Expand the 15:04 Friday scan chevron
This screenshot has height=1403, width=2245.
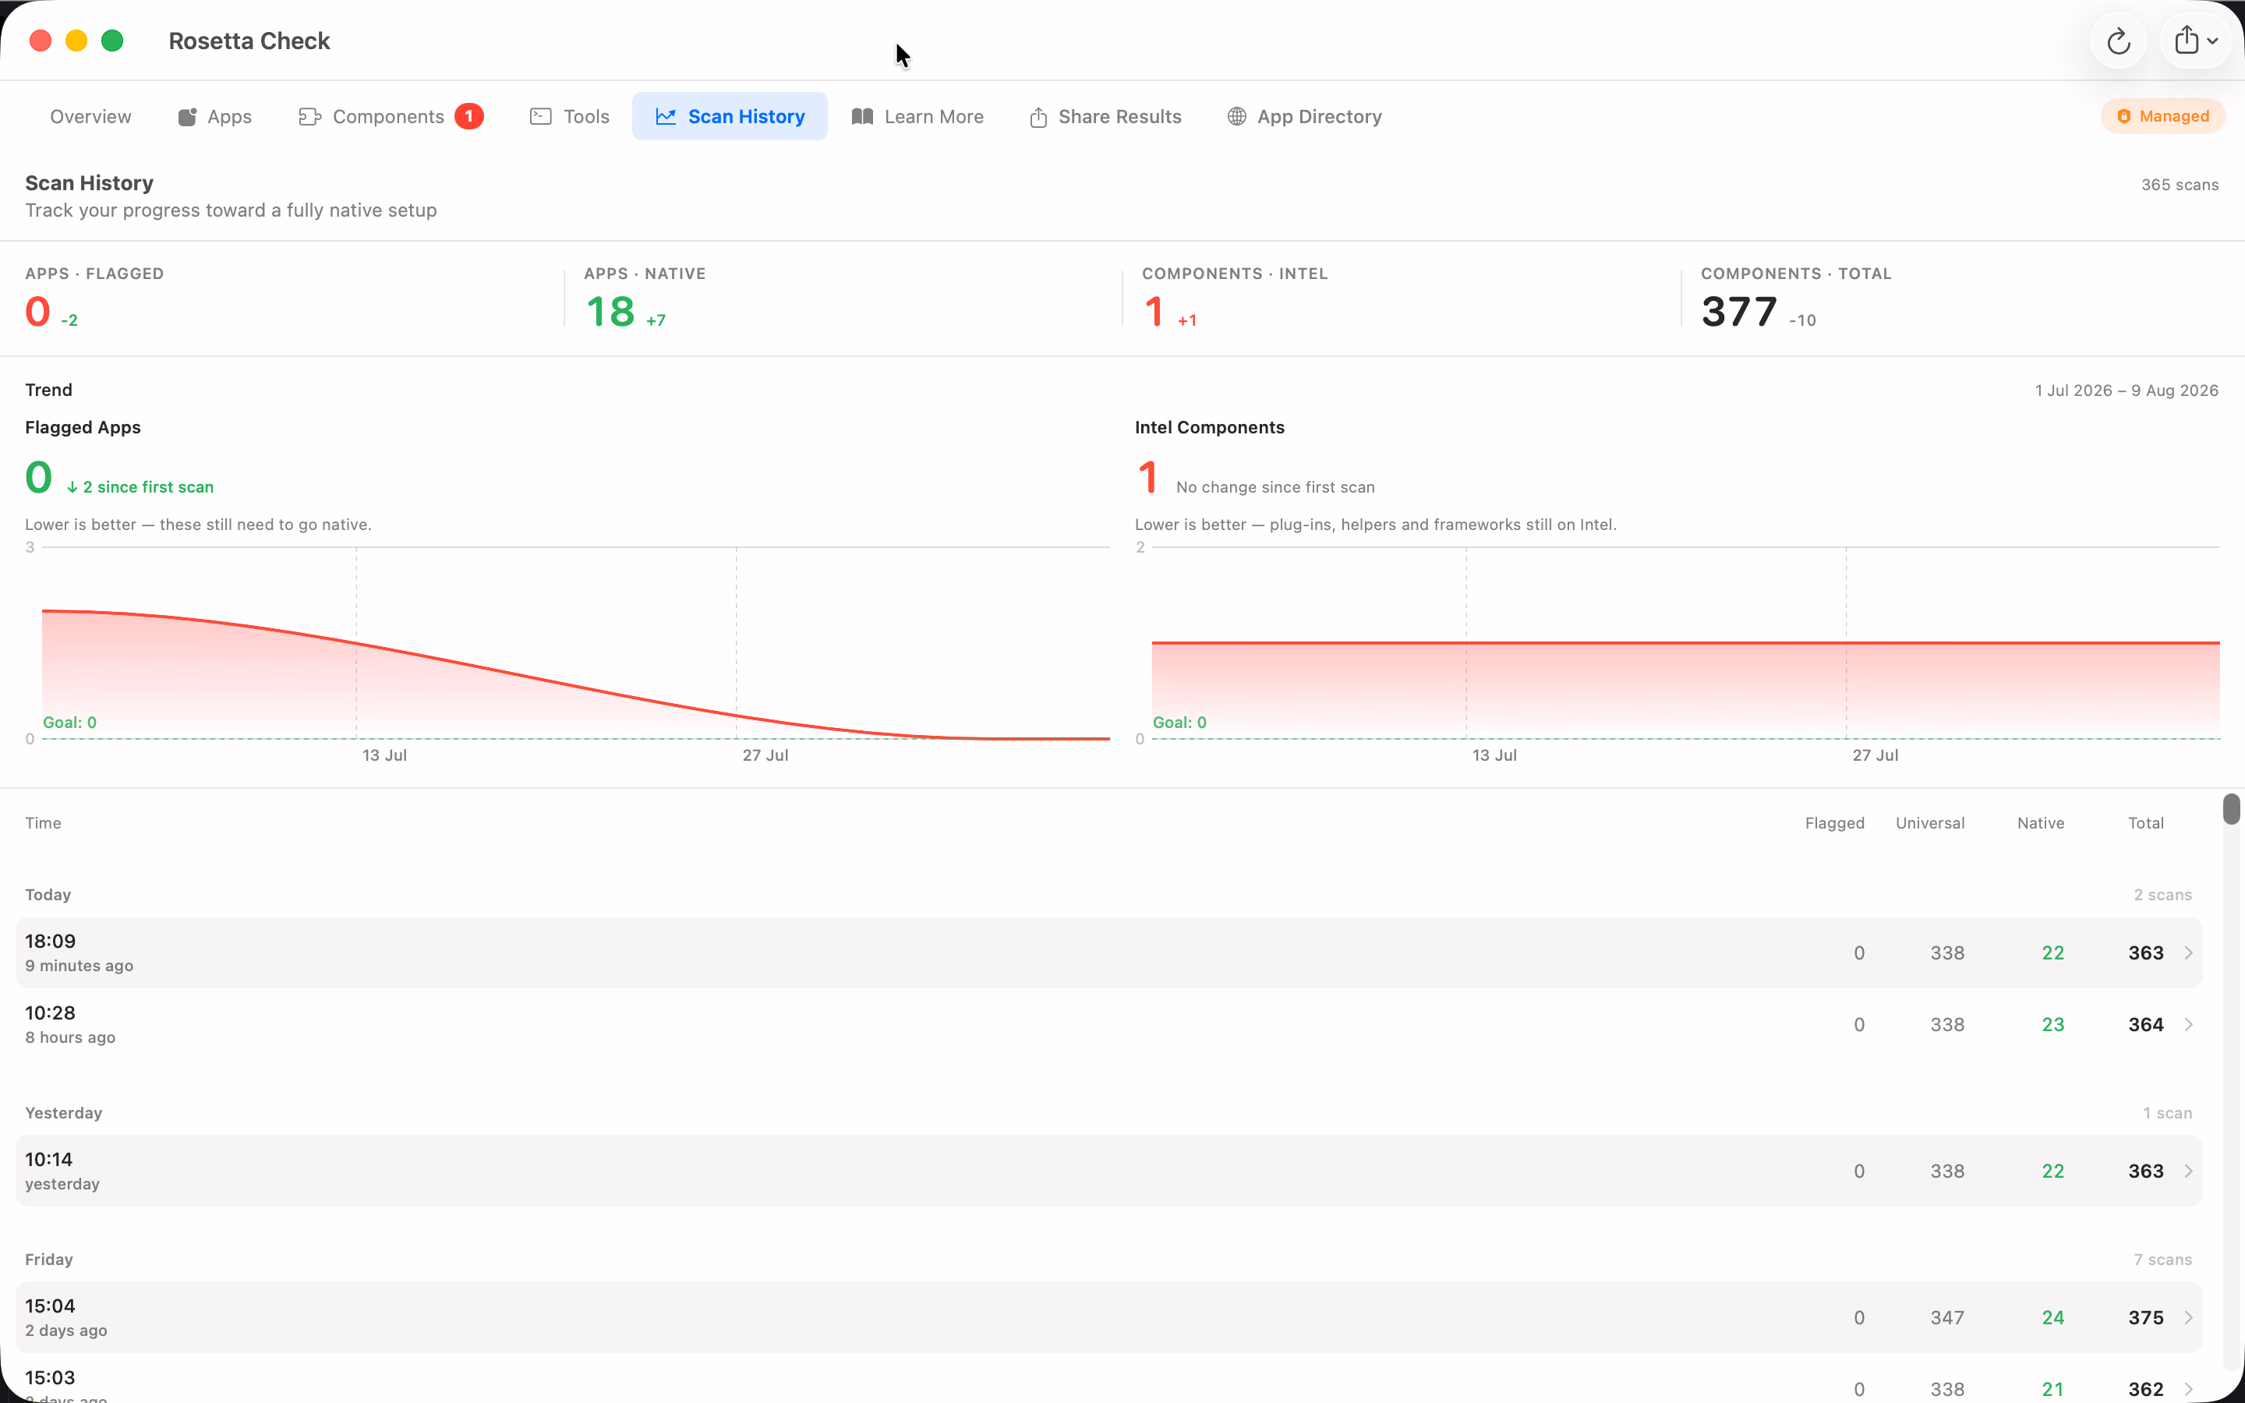click(2188, 1317)
